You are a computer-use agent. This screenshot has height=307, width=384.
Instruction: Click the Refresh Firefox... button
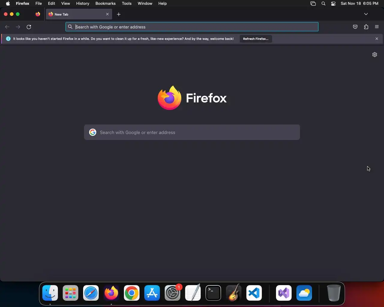[256, 39]
